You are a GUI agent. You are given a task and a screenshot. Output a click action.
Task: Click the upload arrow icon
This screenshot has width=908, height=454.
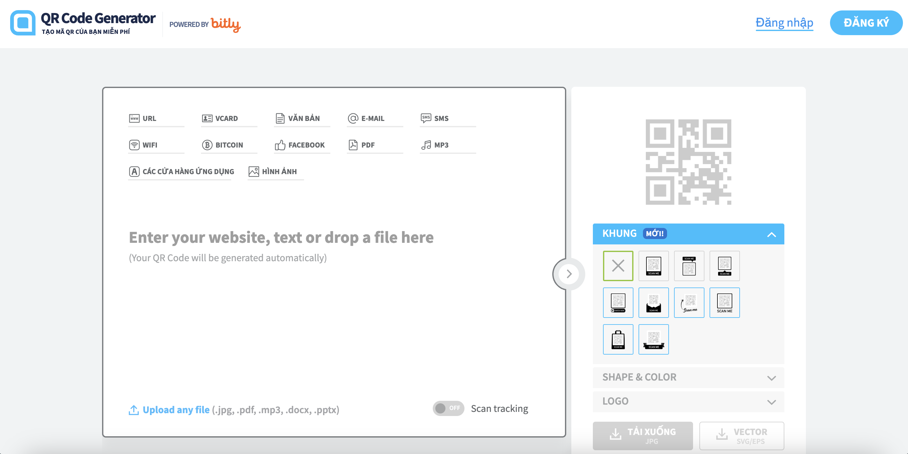click(x=133, y=410)
